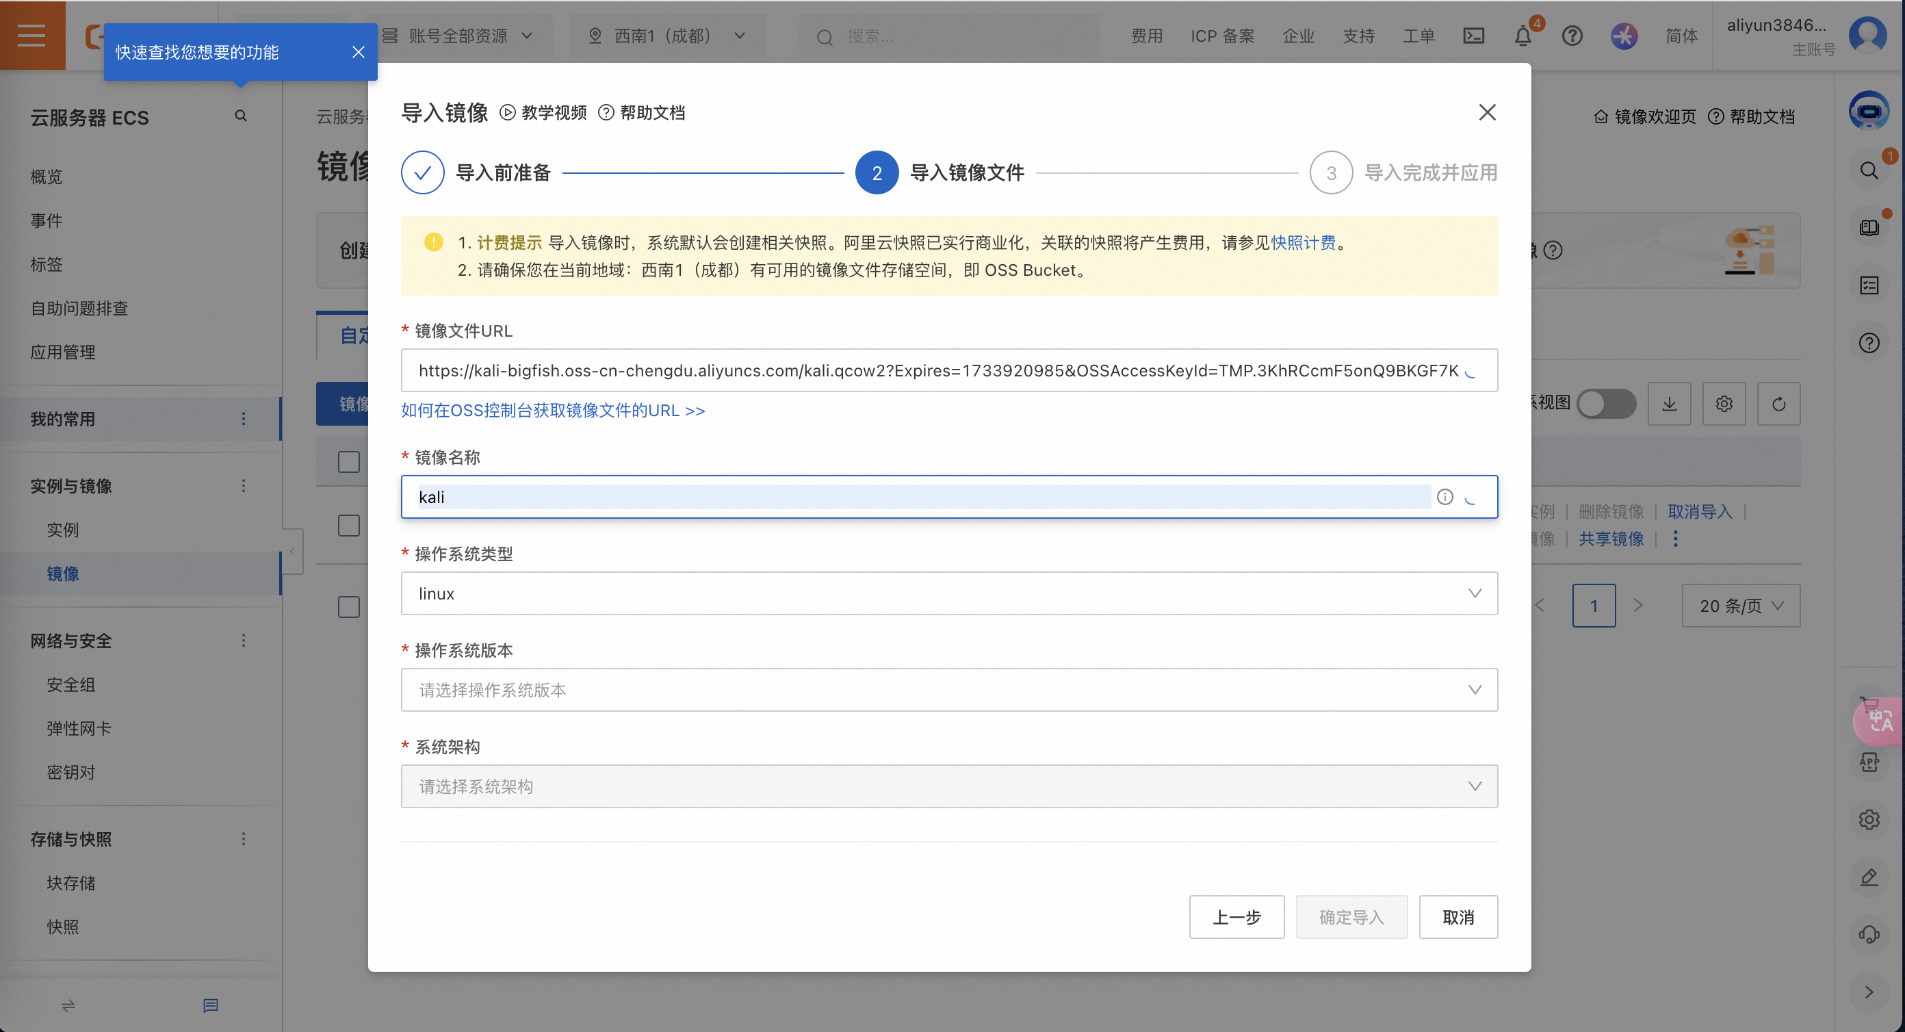The height and width of the screenshot is (1032, 1905).
Task: Expand right sidebar arrow at bottom
Action: coord(1869,993)
